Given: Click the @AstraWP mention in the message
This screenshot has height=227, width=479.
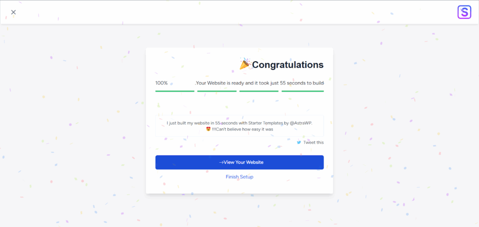Looking at the screenshot, I should point(301,123).
